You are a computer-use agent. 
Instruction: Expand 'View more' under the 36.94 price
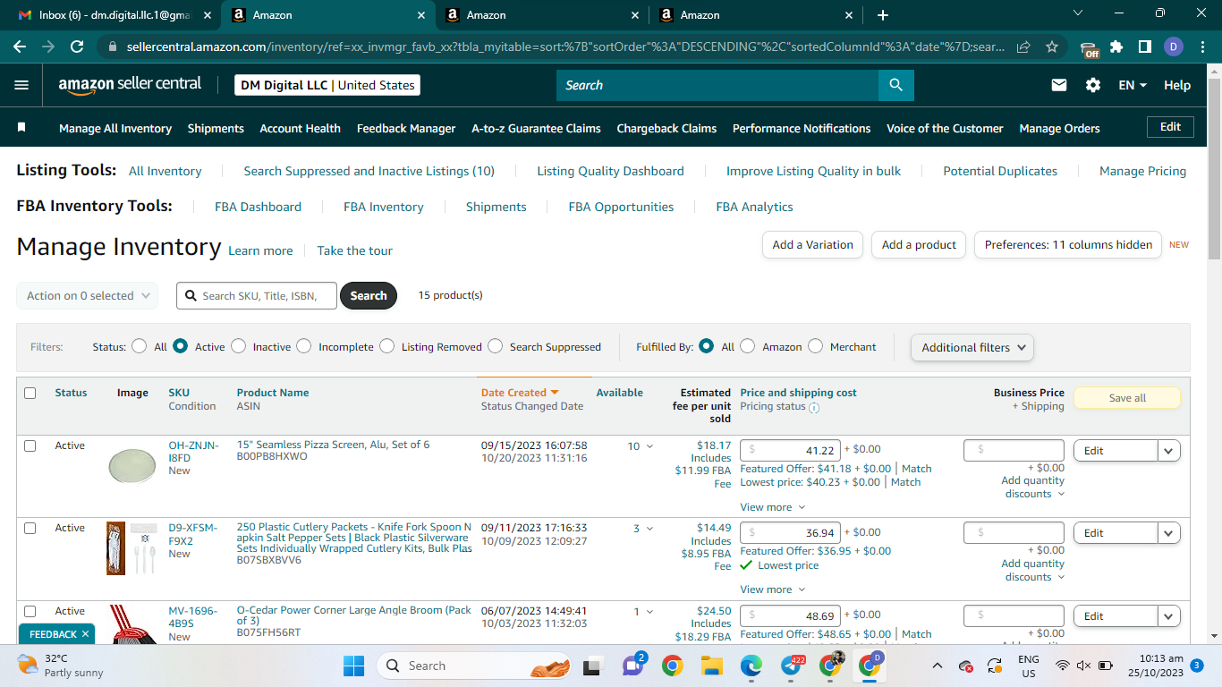(x=773, y=589)
